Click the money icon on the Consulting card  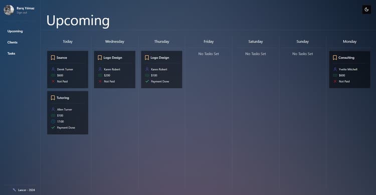[x=335, y=75]
